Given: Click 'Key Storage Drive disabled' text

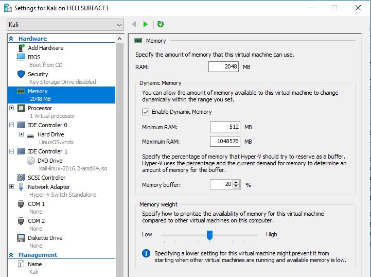Looking at the screenshot, I should tap(63, 82).
